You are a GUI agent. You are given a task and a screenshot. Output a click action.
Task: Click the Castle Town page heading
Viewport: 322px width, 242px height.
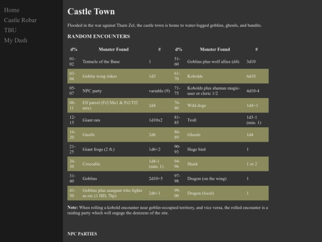pyautogui.click(x=91, y=11)
